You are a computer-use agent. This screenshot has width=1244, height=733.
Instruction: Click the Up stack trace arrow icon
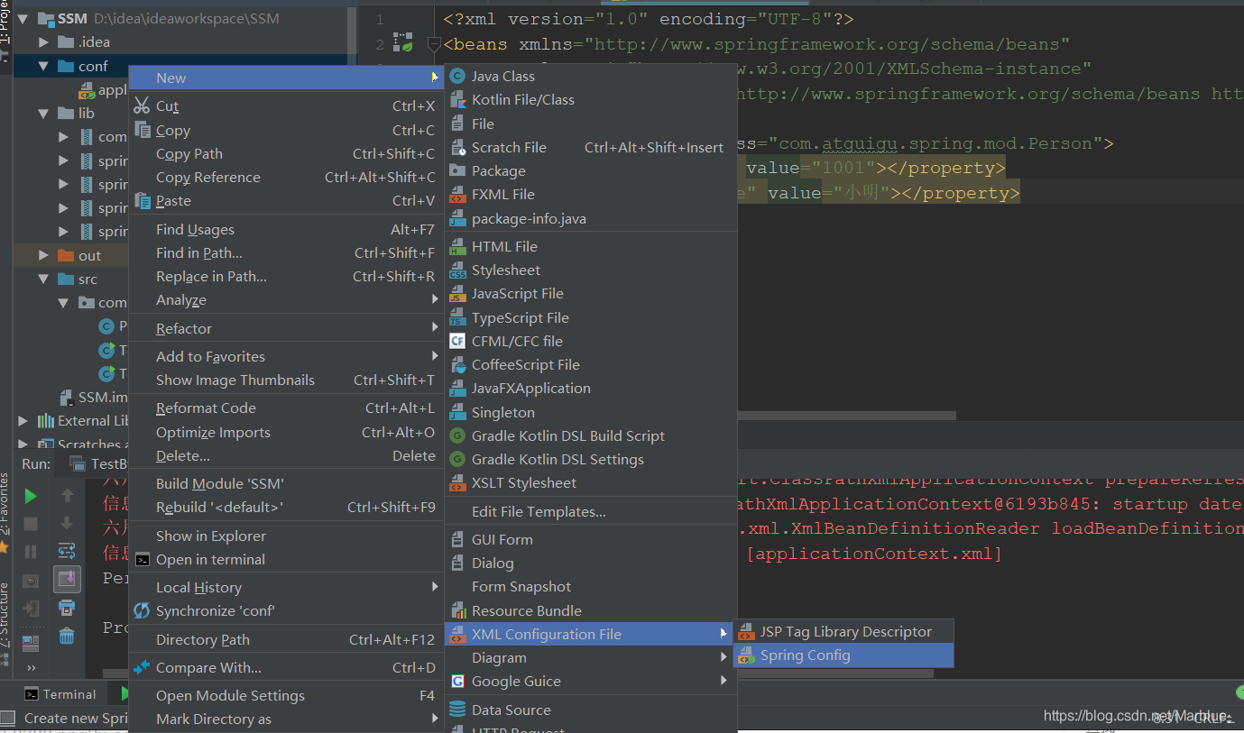67,495
